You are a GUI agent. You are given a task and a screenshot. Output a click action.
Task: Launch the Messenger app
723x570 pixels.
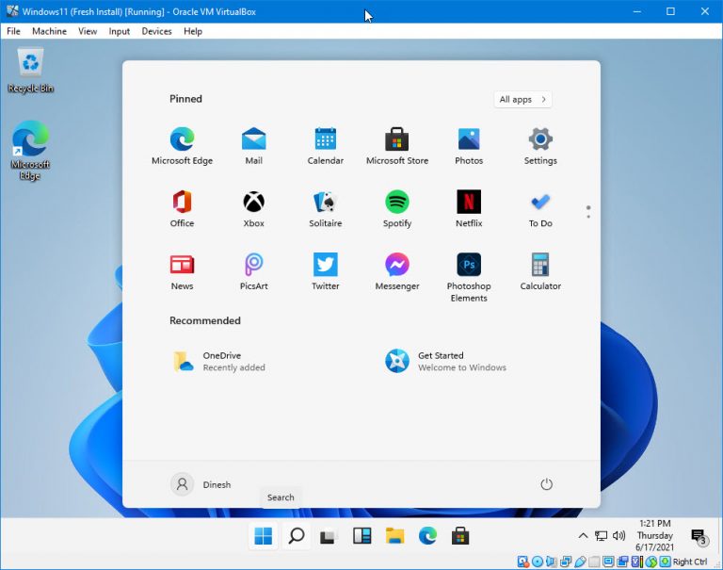tap(397, 271)
